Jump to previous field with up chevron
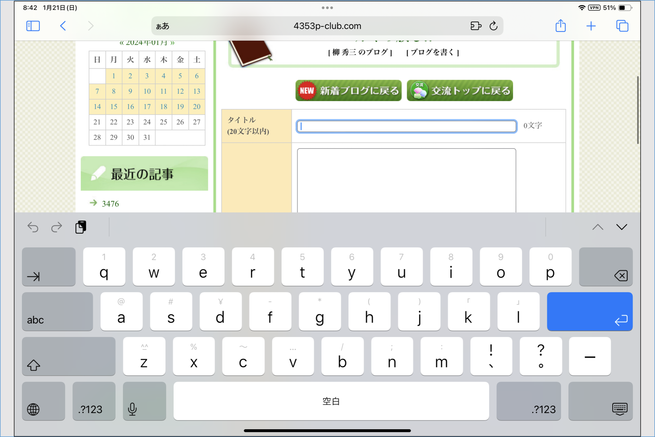The width and height of the screenshot is (655, 437). pyautogui.click(x=598, y=227)
